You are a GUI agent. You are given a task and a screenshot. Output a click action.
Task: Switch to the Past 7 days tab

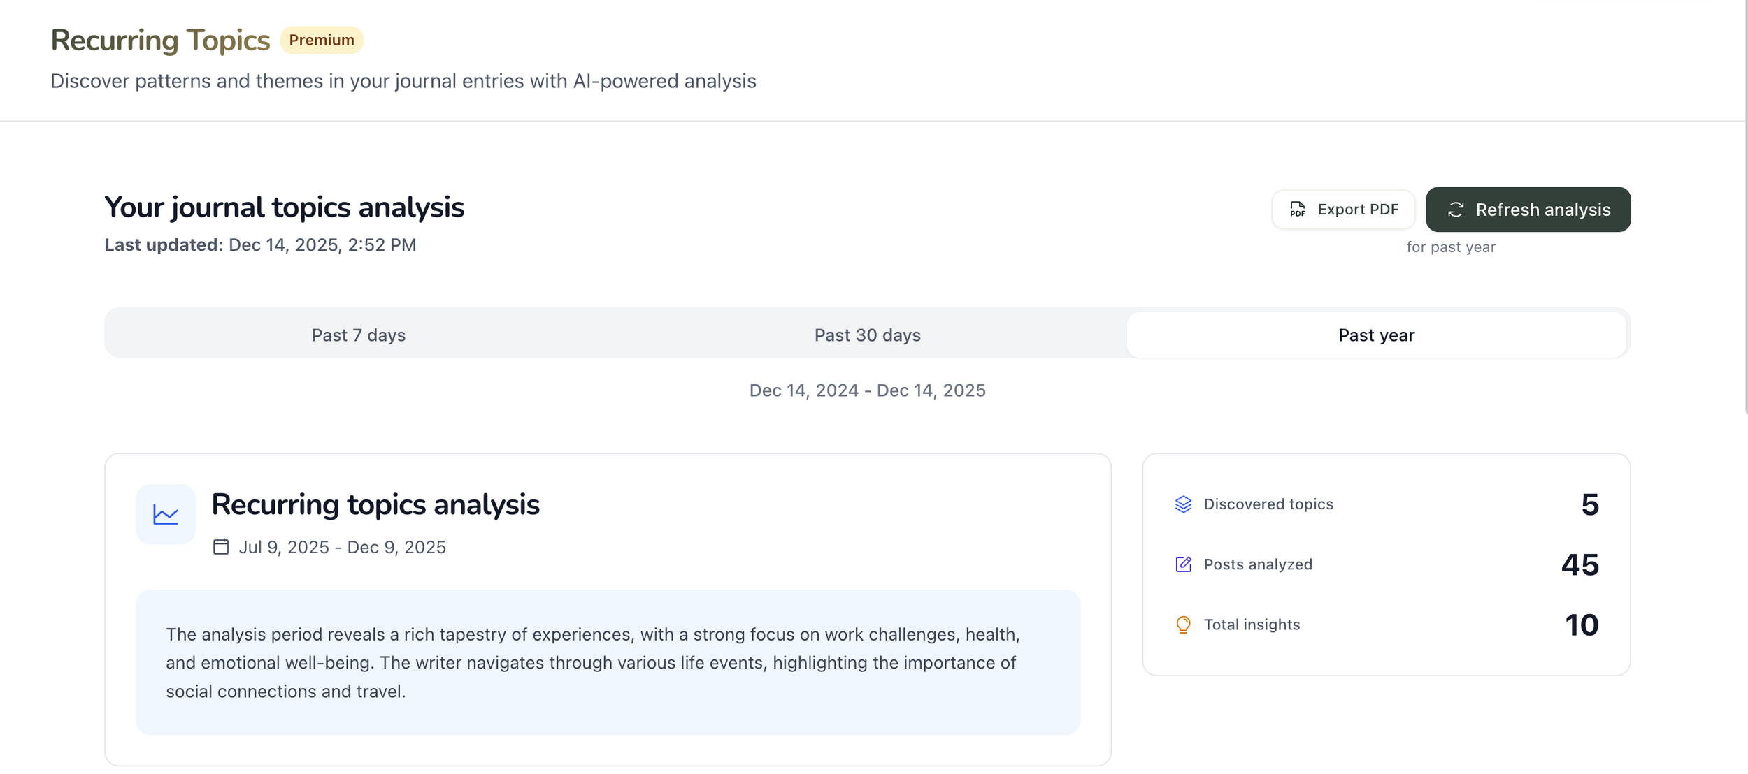coord(358,335)
